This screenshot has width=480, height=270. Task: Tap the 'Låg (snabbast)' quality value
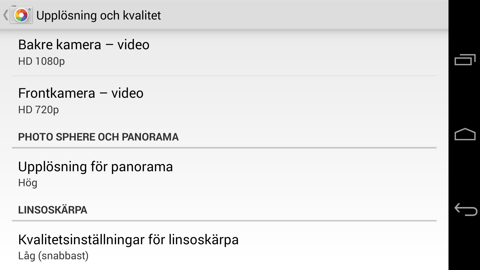pyautogui.click(x=53, y=256)
